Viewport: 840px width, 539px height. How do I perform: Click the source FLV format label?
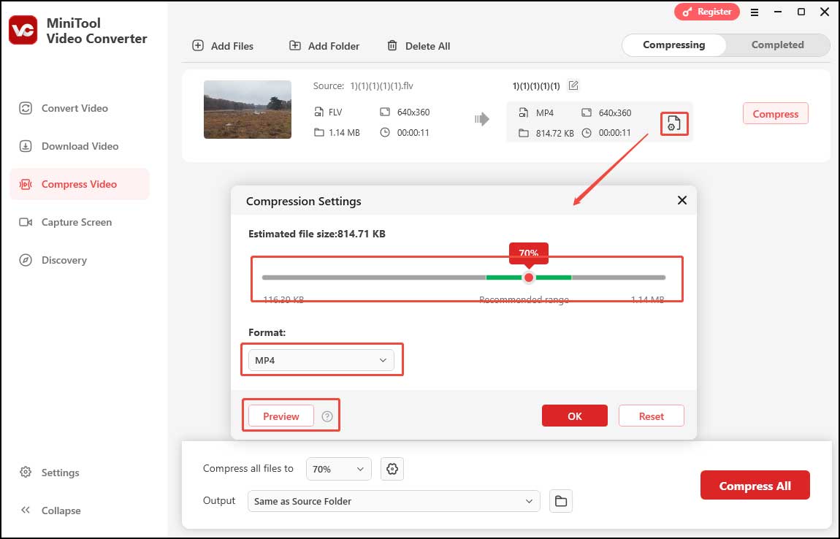coord(335,112)
